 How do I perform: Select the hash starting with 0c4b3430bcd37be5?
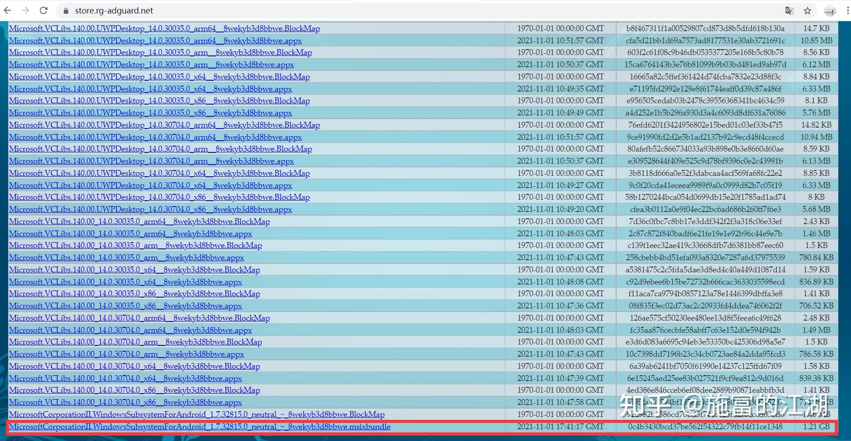(x=705, y=427)
